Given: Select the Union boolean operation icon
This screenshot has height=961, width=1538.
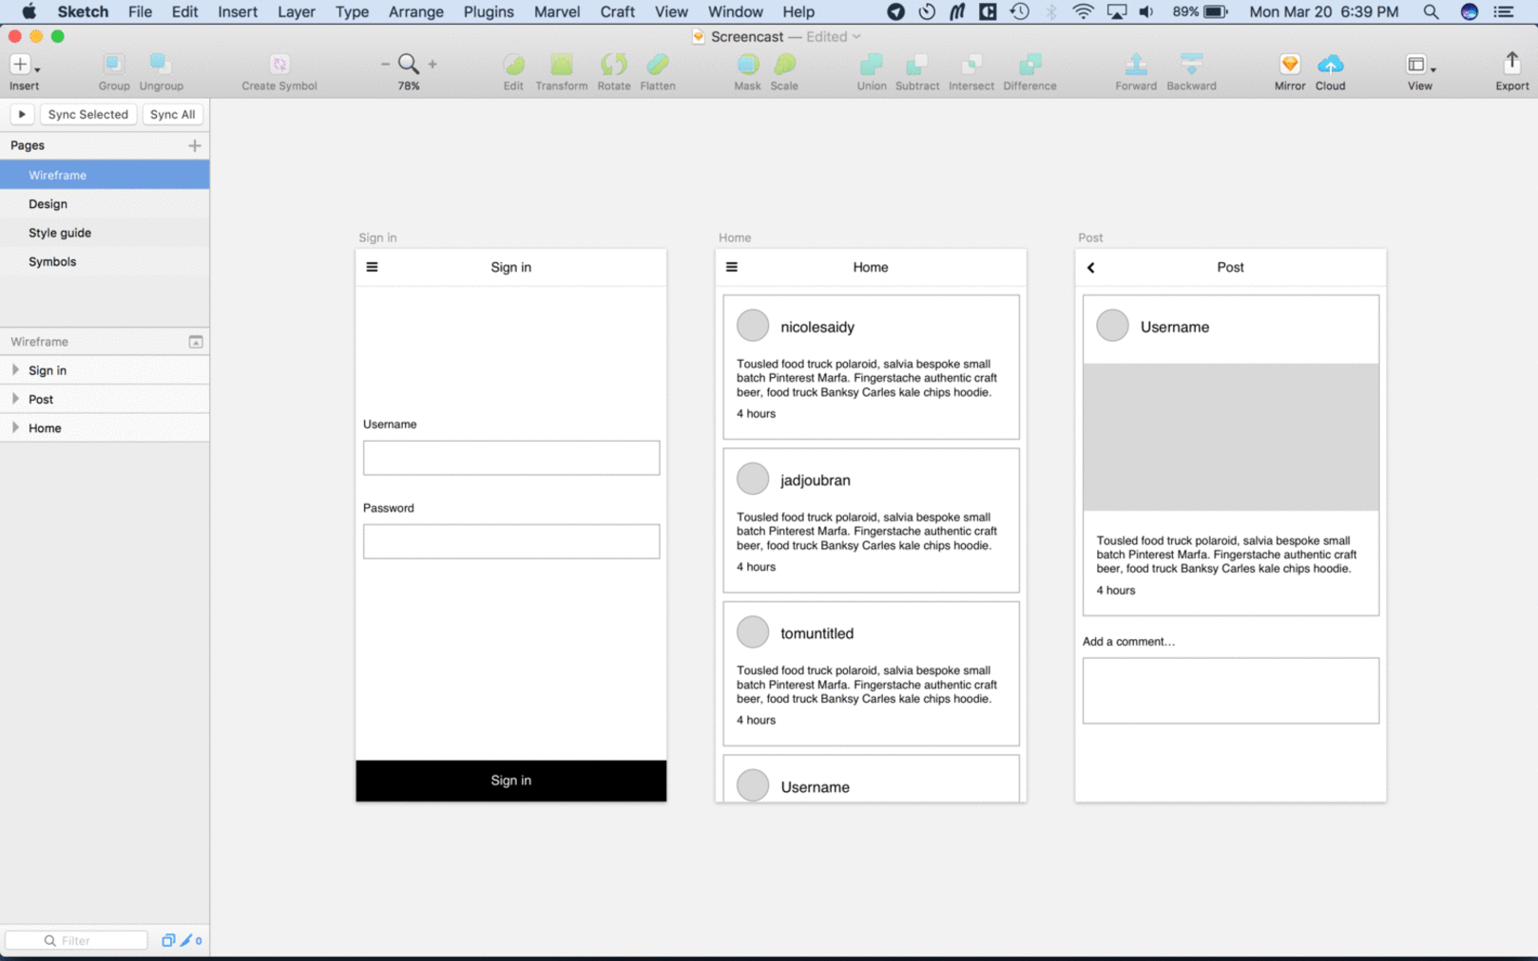Looking at the screenshot, I should click(x=870, y=65).
